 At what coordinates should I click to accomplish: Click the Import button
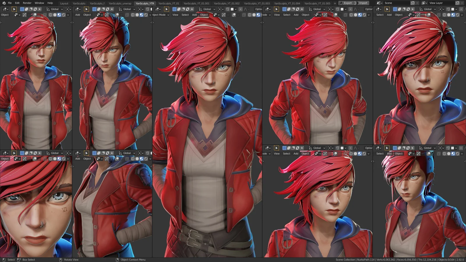pos(363,3)
